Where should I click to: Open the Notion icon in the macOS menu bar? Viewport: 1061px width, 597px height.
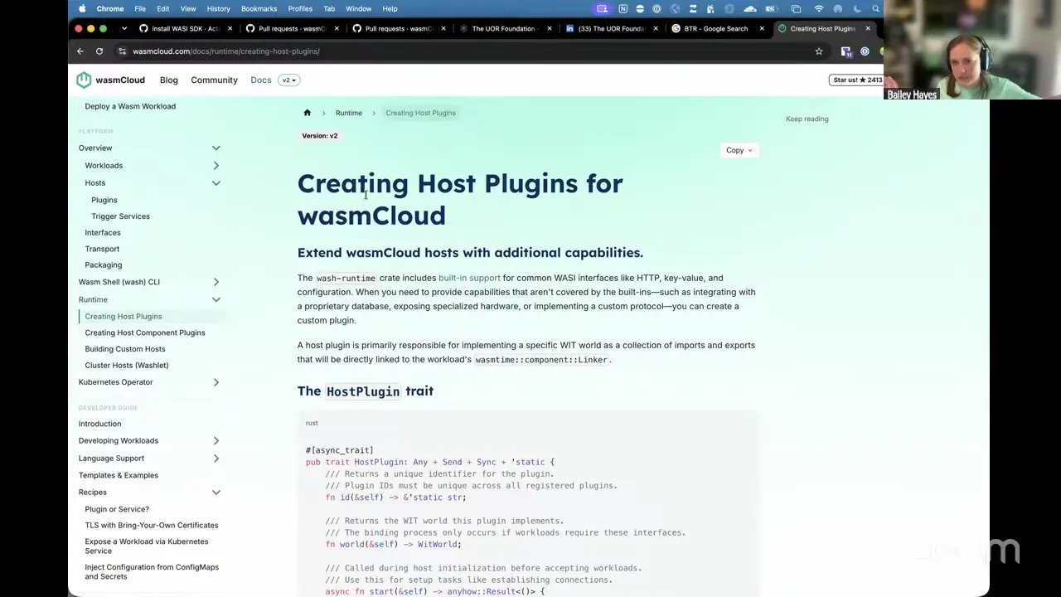[x=623, y=8]
